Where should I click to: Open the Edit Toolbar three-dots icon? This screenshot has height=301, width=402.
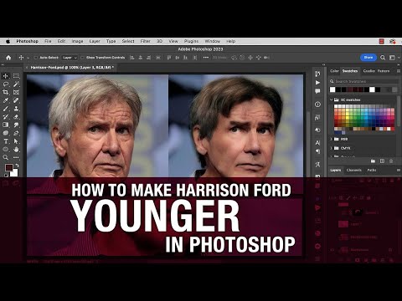[16, 157]
